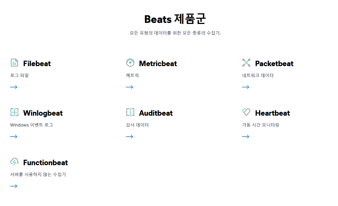This screenshot has height=206, width=338.
Task: Visit the Heartbeat heading link
Action: tap(272, 113)
